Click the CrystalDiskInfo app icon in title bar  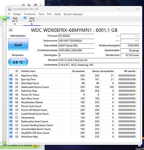10,9
